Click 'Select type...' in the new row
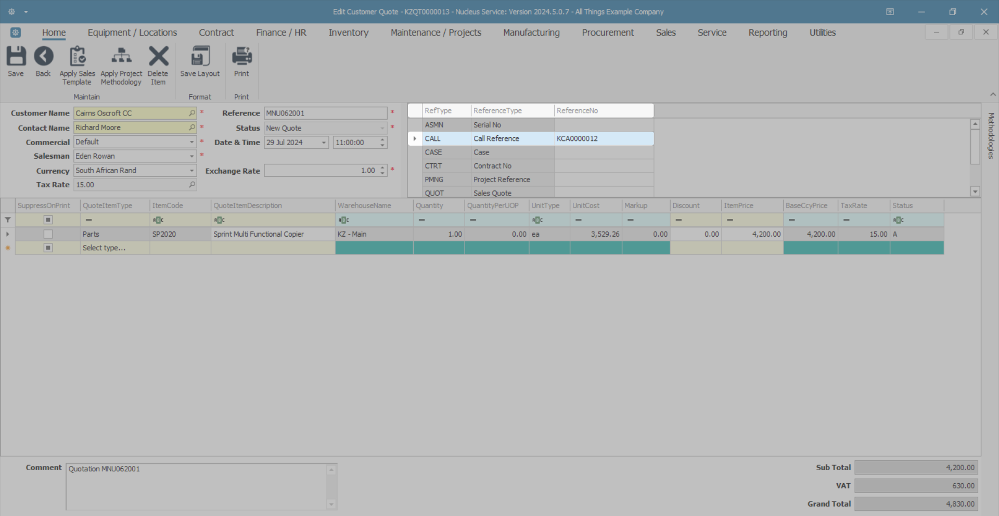This screenshot has height=516, width=999. click(x=104, y=248)
